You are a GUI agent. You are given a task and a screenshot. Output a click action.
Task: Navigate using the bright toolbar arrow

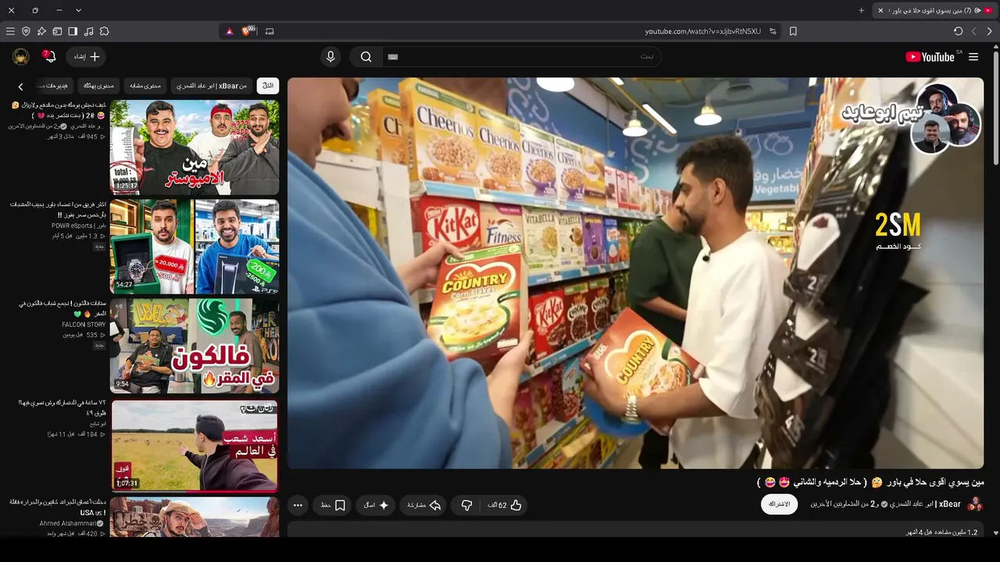[x=990, y=31]
